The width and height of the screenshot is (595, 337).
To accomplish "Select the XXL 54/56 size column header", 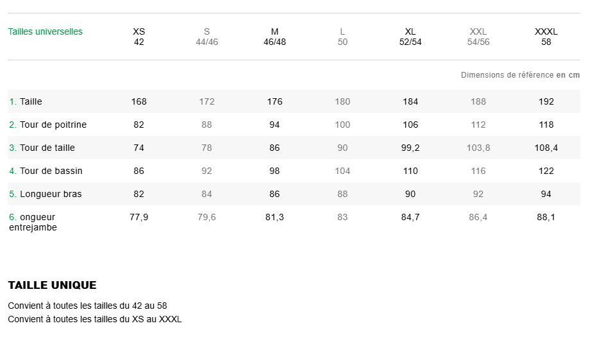I will (x=478, y=37).
